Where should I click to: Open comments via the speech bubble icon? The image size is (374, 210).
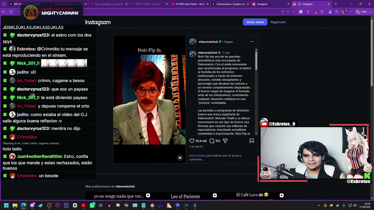tap(212, 141)
